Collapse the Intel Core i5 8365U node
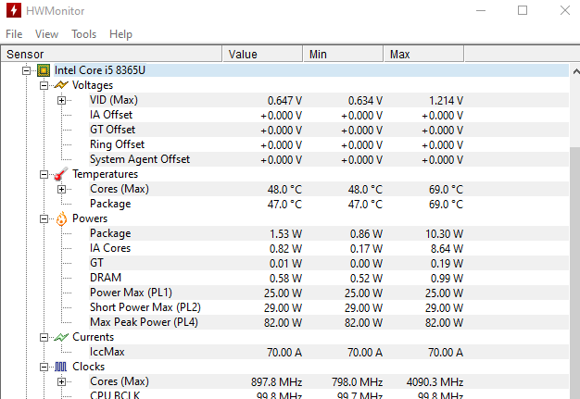 click(x=26, y=70)
